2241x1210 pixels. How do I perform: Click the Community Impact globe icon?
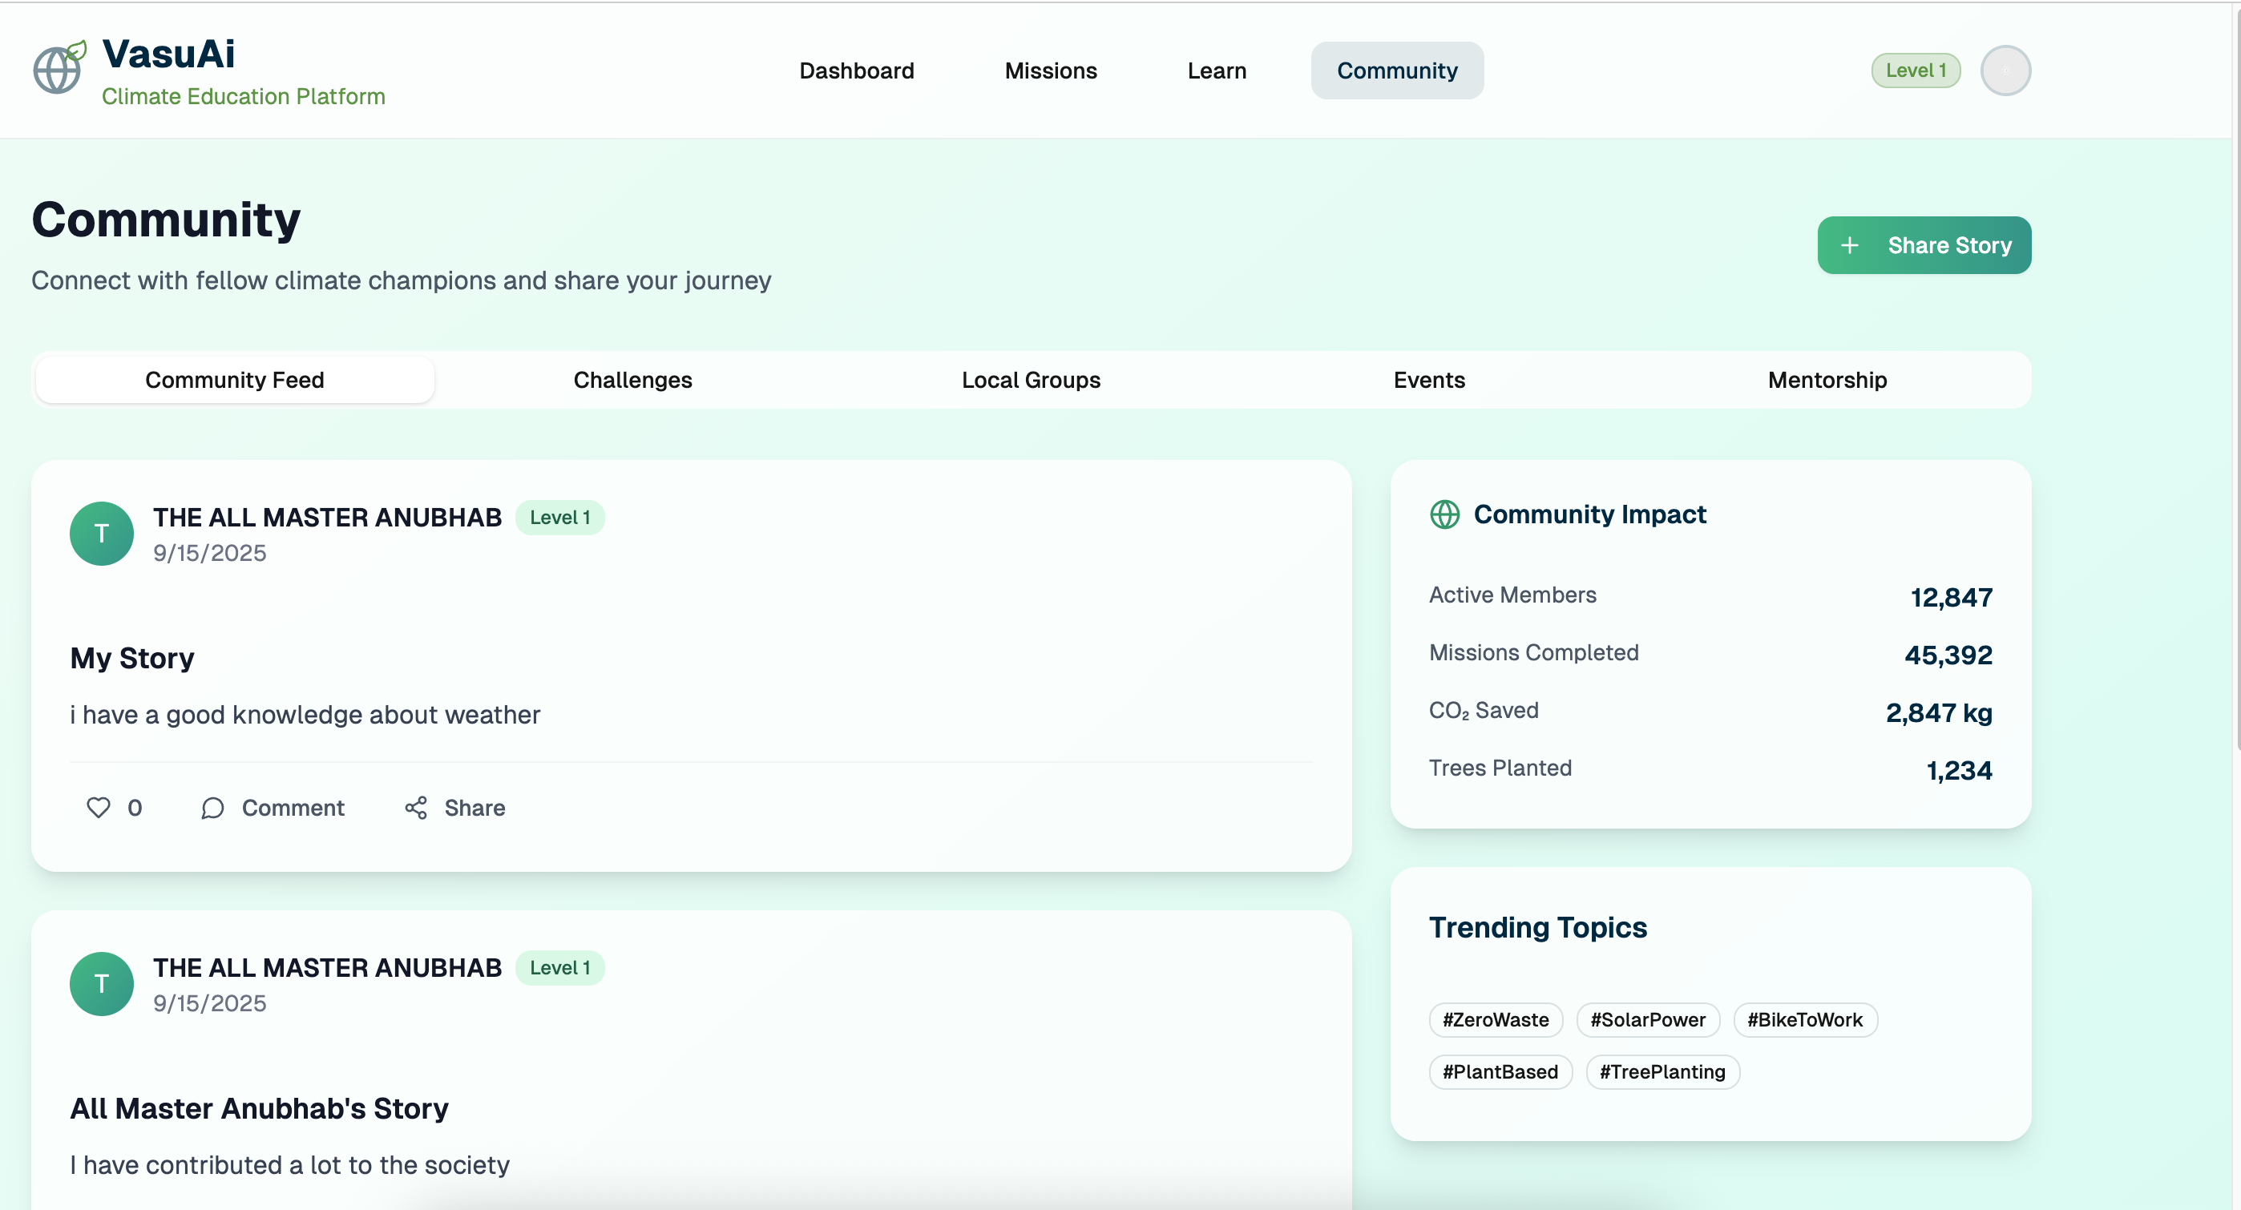coord(1444,515)
